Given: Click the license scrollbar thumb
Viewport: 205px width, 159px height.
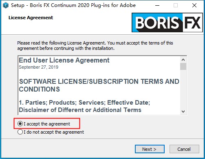Looking at the screenshot, I should (x=183, y=66).
